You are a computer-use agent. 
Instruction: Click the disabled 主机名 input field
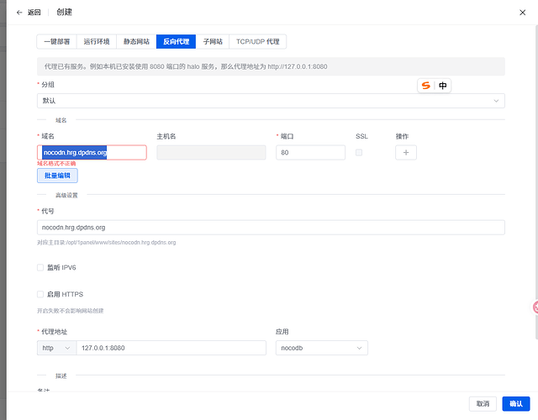(x=211, y=153)
